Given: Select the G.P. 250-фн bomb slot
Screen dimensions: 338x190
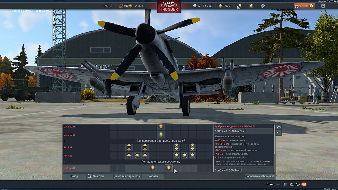Looking at the screenshot, I should pyautogui.click(x=161, y=135).
